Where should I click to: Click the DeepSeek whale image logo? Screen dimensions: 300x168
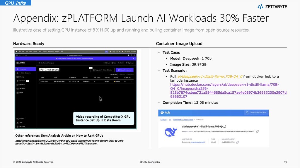coord(171,132)
